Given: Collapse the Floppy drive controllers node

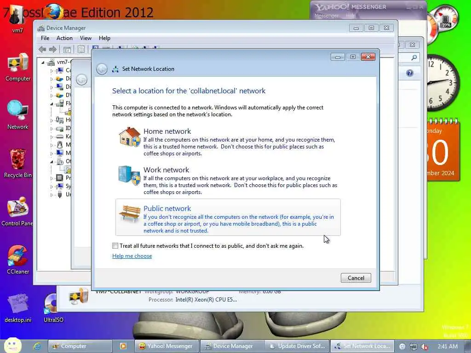Looking at the screenshot, I should tap(52, 104).
